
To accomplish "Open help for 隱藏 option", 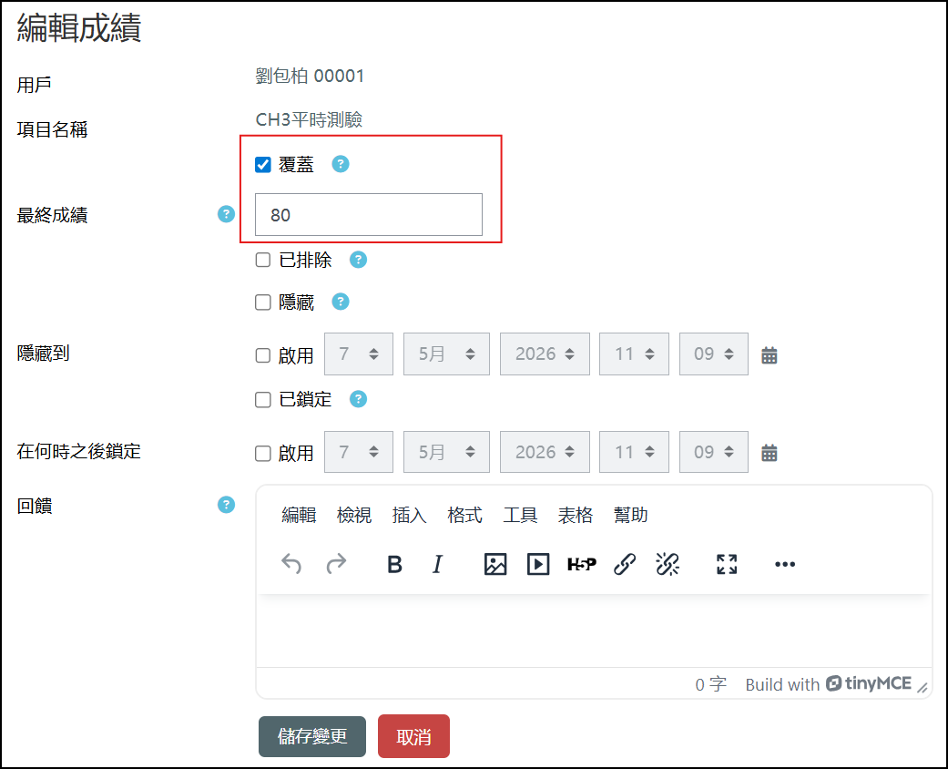I will click(341, 302).
